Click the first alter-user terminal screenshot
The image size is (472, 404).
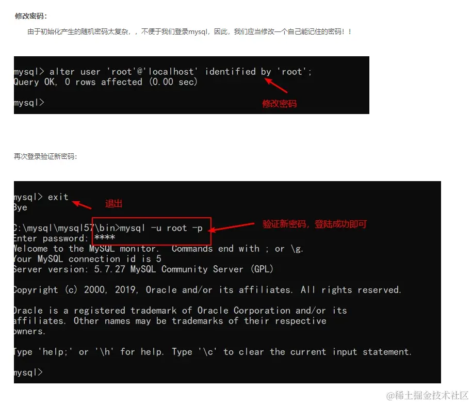point(191,85)
